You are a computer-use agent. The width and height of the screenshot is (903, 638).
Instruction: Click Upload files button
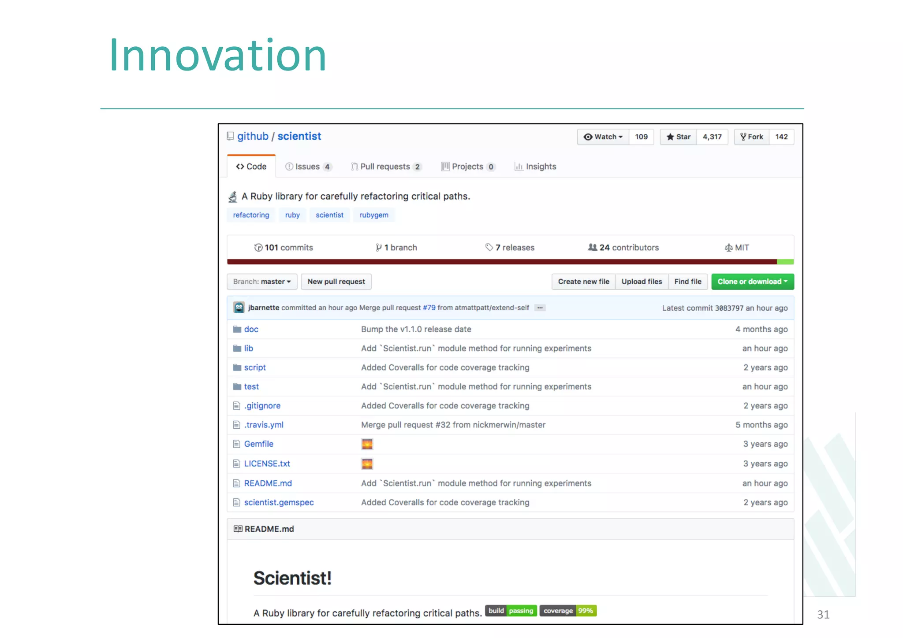tap(642, 282)
